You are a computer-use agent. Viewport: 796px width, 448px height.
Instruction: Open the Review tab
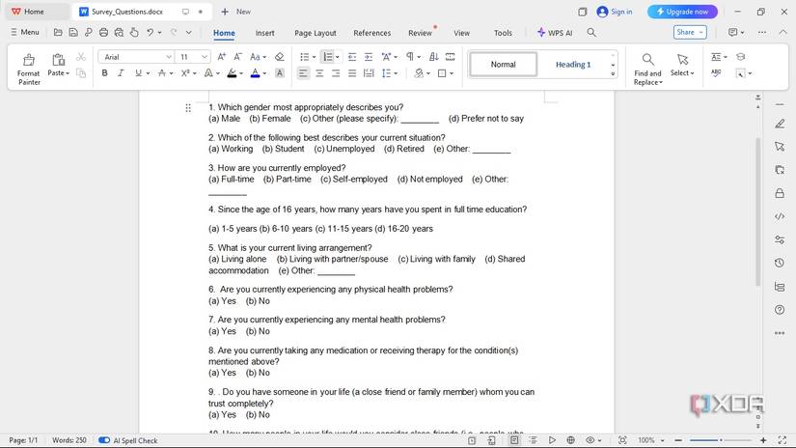pyautogui.click(x=420, y=33)
